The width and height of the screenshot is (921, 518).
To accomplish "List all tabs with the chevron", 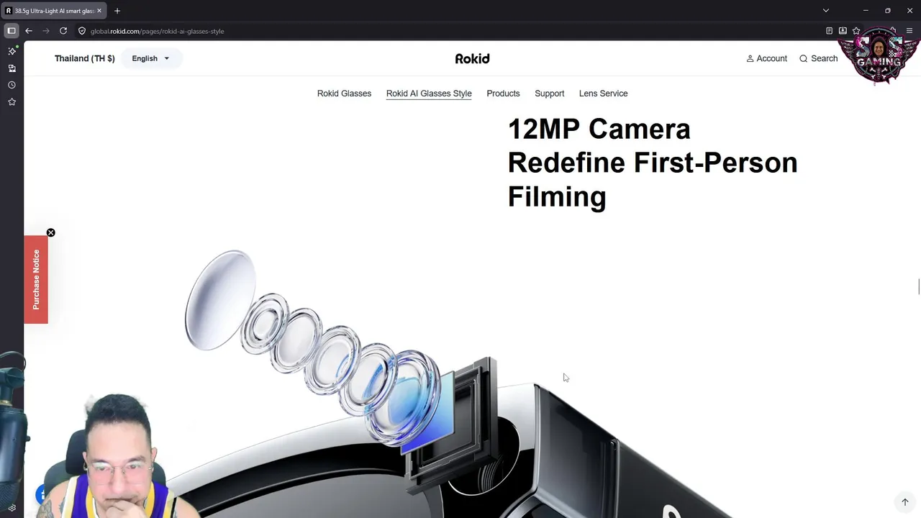I will pos(826,11).
